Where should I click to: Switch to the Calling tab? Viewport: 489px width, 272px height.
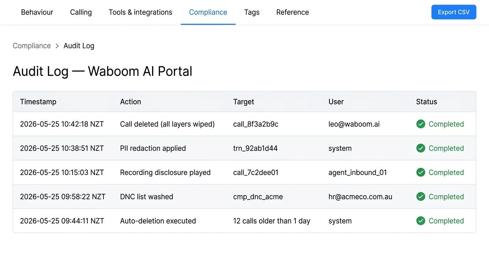81,12
